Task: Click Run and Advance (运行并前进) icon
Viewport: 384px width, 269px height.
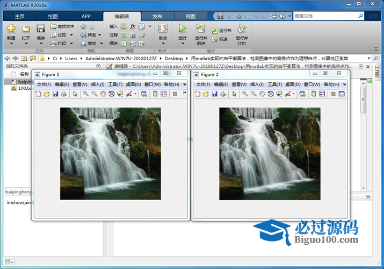Action: (201, 29)
